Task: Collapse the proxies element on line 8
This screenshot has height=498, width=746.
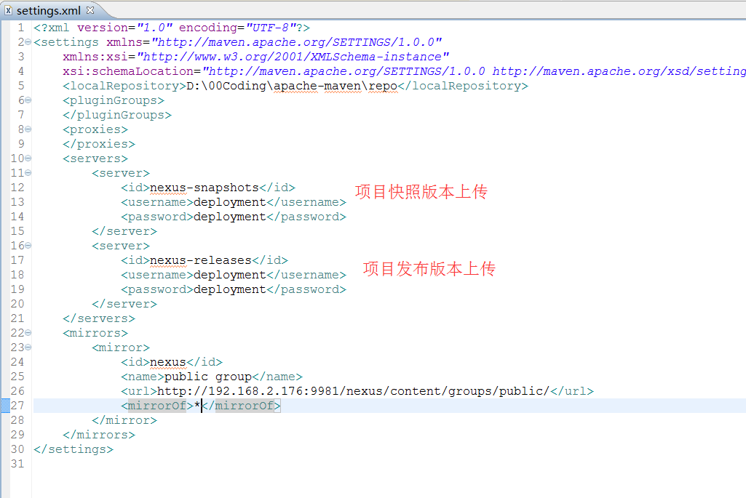Action: click(28, 129)
